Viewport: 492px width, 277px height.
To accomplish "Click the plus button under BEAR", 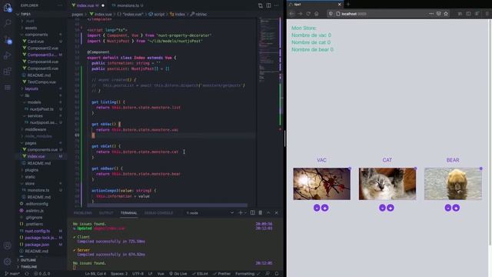I will (456, 208).
